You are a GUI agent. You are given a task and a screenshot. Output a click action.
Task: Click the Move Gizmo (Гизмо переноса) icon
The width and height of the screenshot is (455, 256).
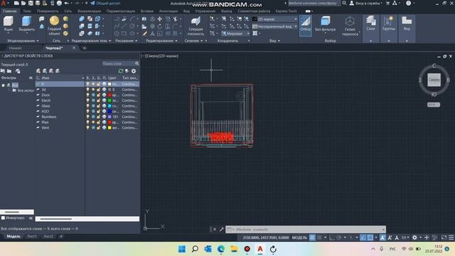[x=350, y=21]
